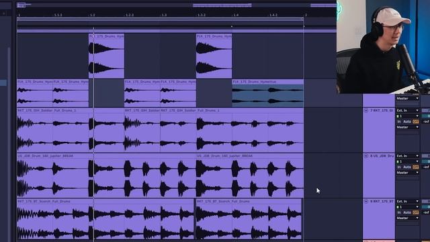Open input channel 1 dropdown on track 7
Screen dimensions: 430x242
click(408, 116)
